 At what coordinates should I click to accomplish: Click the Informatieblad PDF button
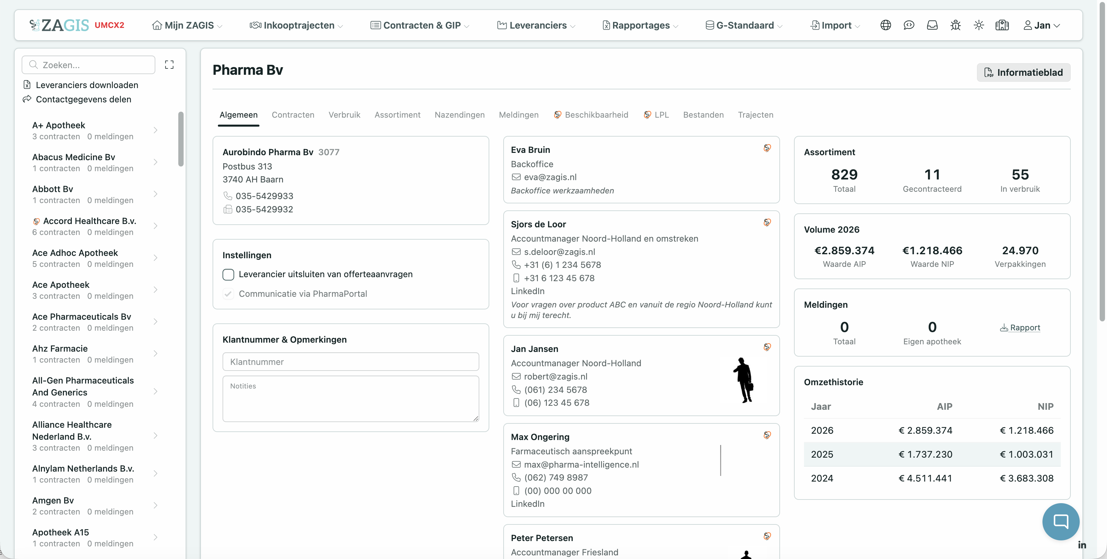point(1023,72)
